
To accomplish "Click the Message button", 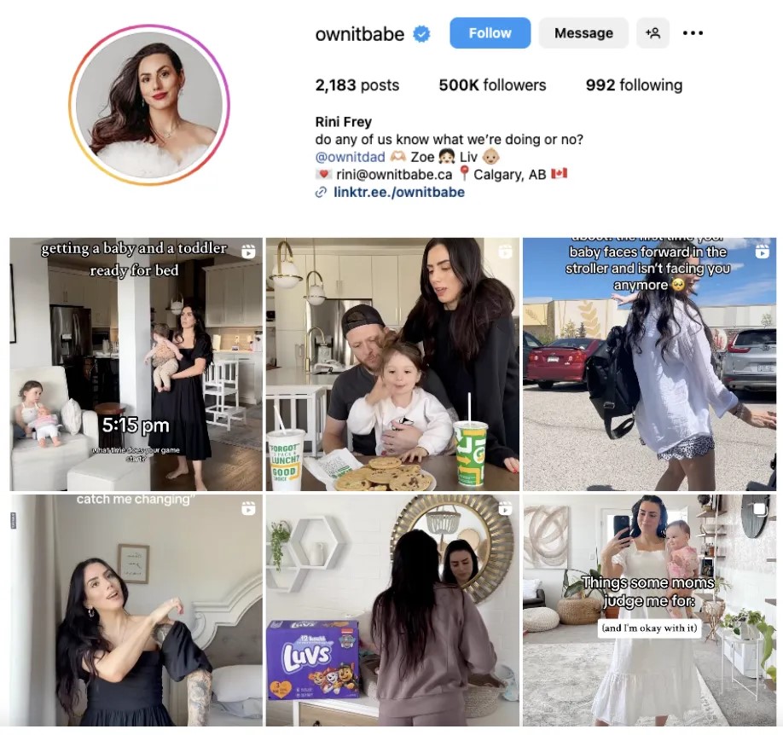I will tap(583, 33).
